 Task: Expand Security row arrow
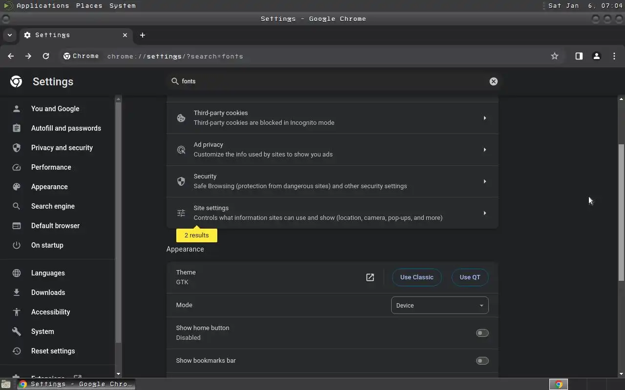pyautogui.click(x=484, y=181)
